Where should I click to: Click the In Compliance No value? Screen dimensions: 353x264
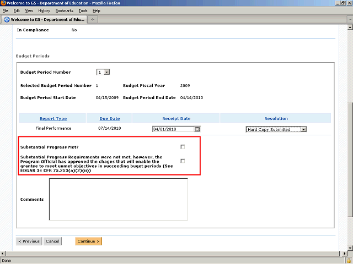74,30
